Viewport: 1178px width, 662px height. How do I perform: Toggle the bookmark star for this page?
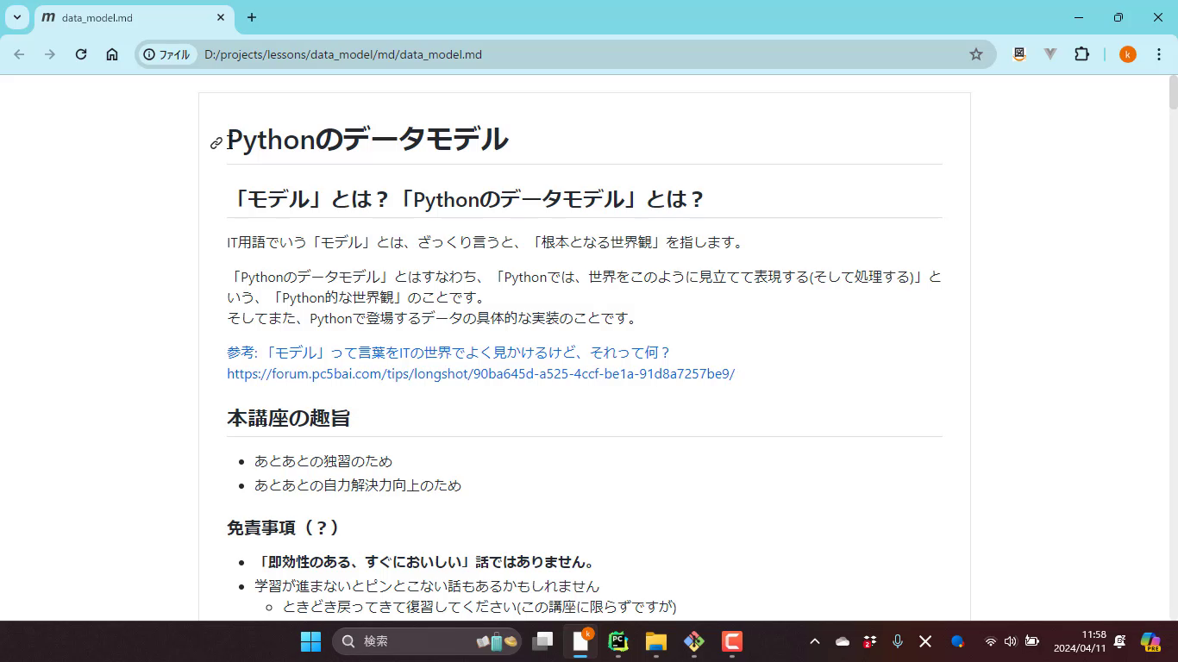pyautogui.click(x=975, y=53)
